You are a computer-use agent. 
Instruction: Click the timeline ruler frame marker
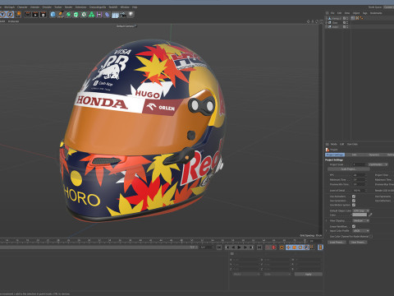[305, 241]
